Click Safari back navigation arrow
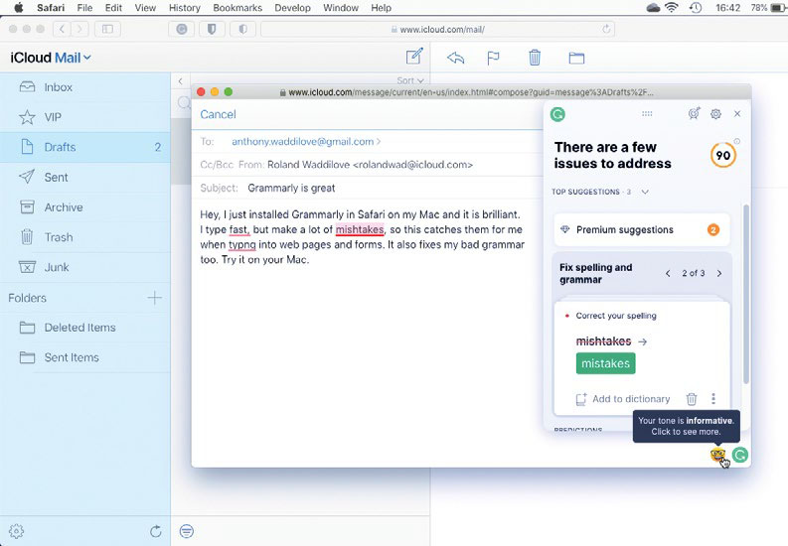Image resolution: width=788 pixels, height=546 pixels. (x=62, y=29)
